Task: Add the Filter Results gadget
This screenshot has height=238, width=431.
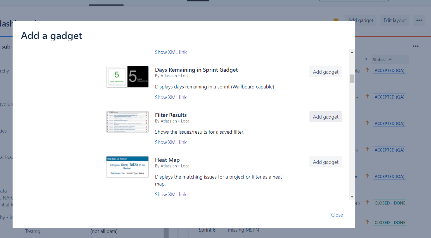Action: [325, 117]
